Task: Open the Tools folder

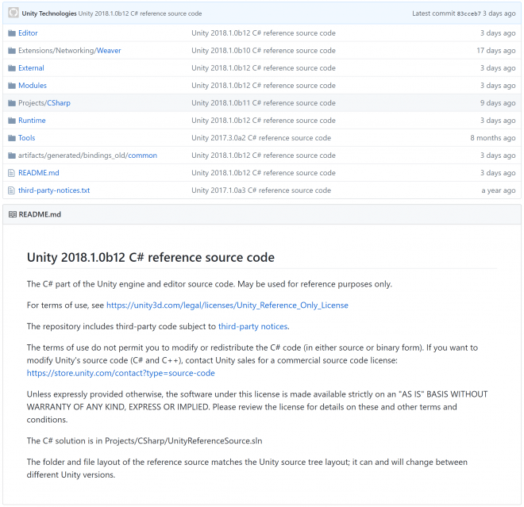Action: [27, 138]
